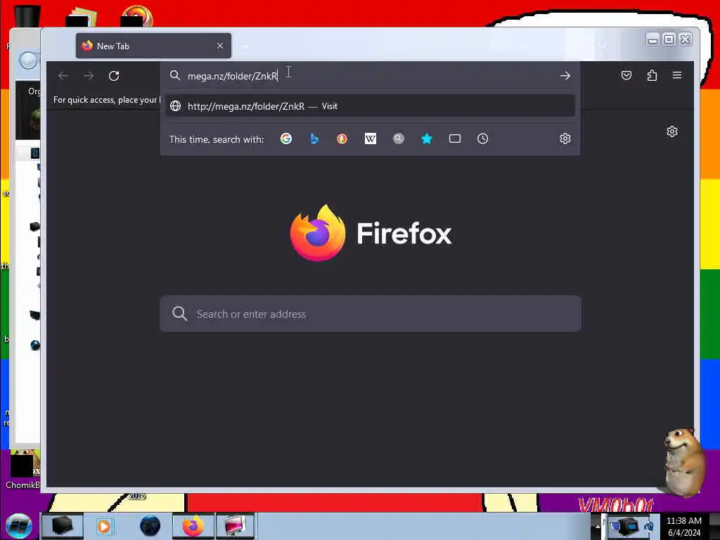Click the Go arrow in the address bar
The width and height of the screenshot is (720, 540).
click(x=565, y=76)
